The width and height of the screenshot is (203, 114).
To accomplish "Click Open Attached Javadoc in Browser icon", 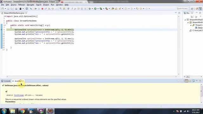I will pos(193,81).
